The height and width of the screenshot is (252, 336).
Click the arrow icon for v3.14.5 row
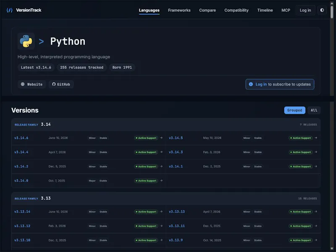coord(316,138)
